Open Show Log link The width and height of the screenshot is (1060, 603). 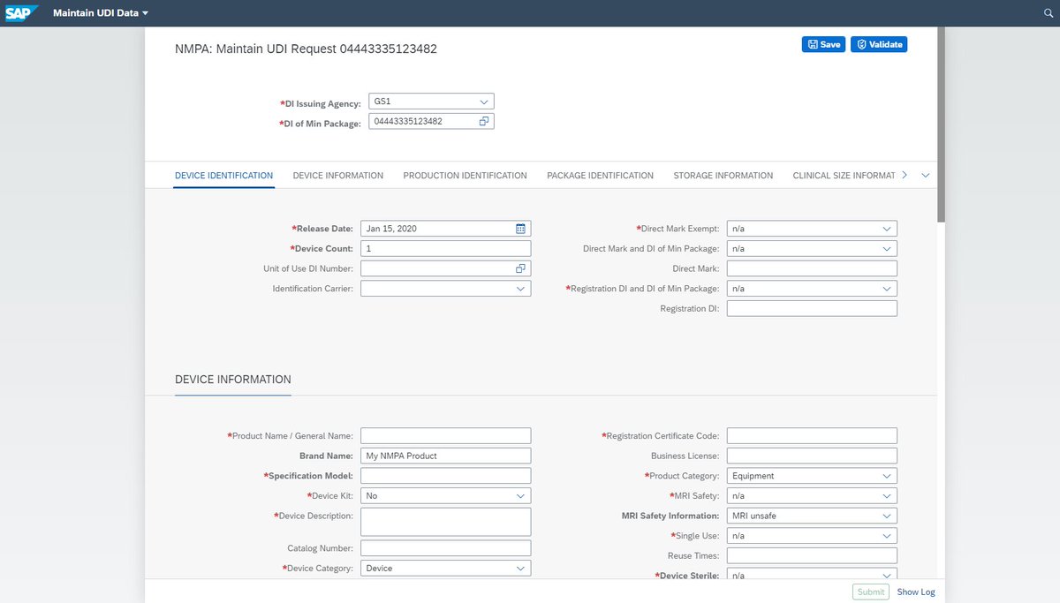coord(916,592)
